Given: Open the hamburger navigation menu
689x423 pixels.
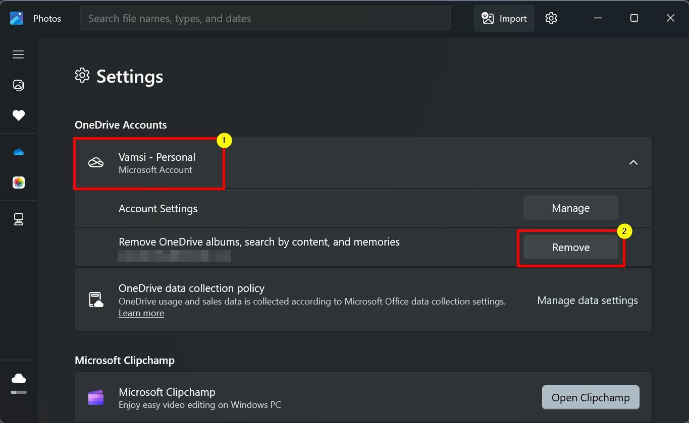Looking at the screenshot, I should pyautogui.click(x=18, y=54).
